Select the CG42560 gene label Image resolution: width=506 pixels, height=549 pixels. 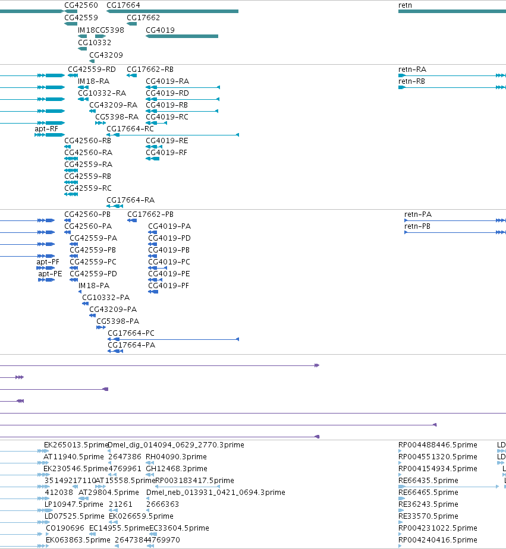pos(81,5)
